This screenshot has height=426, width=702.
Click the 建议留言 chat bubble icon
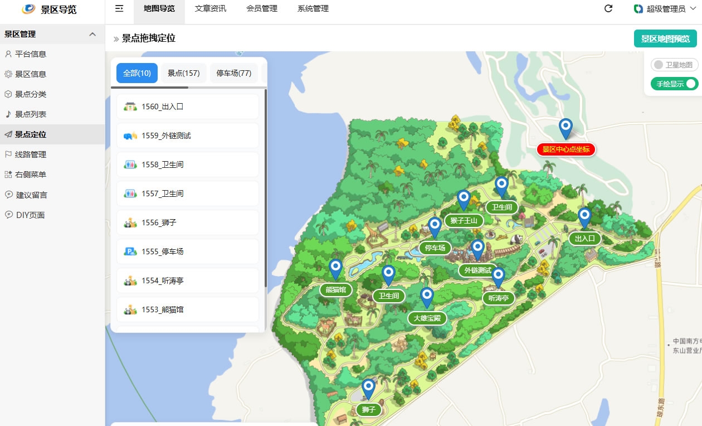[x=8, y=195]
